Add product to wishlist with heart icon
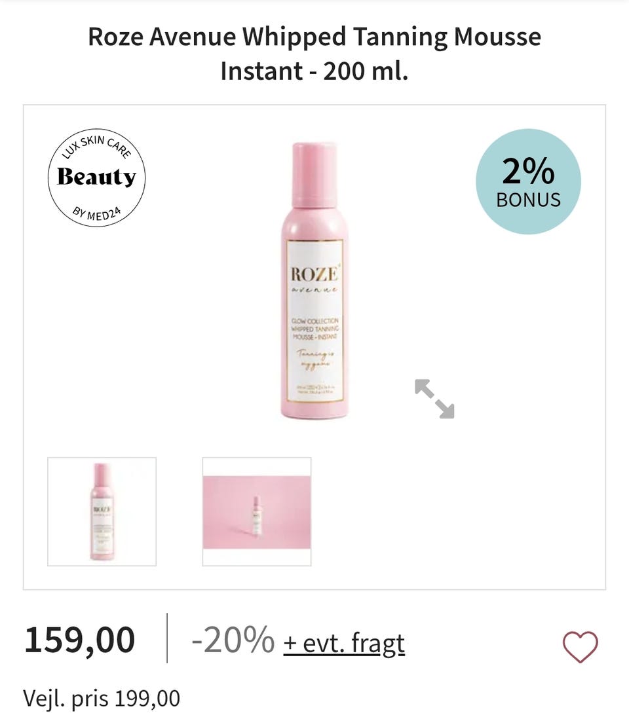 pos(581,646)
